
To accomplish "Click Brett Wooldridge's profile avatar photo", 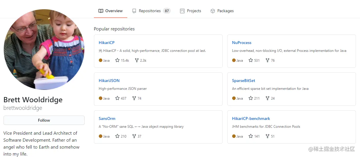I will tap(44, 49).
